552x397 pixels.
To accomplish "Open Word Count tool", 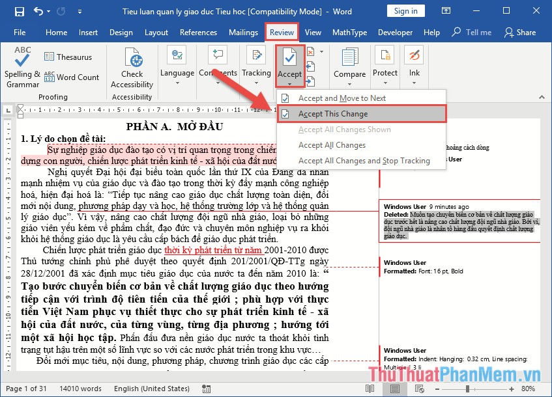I will [x=72, y=77].
